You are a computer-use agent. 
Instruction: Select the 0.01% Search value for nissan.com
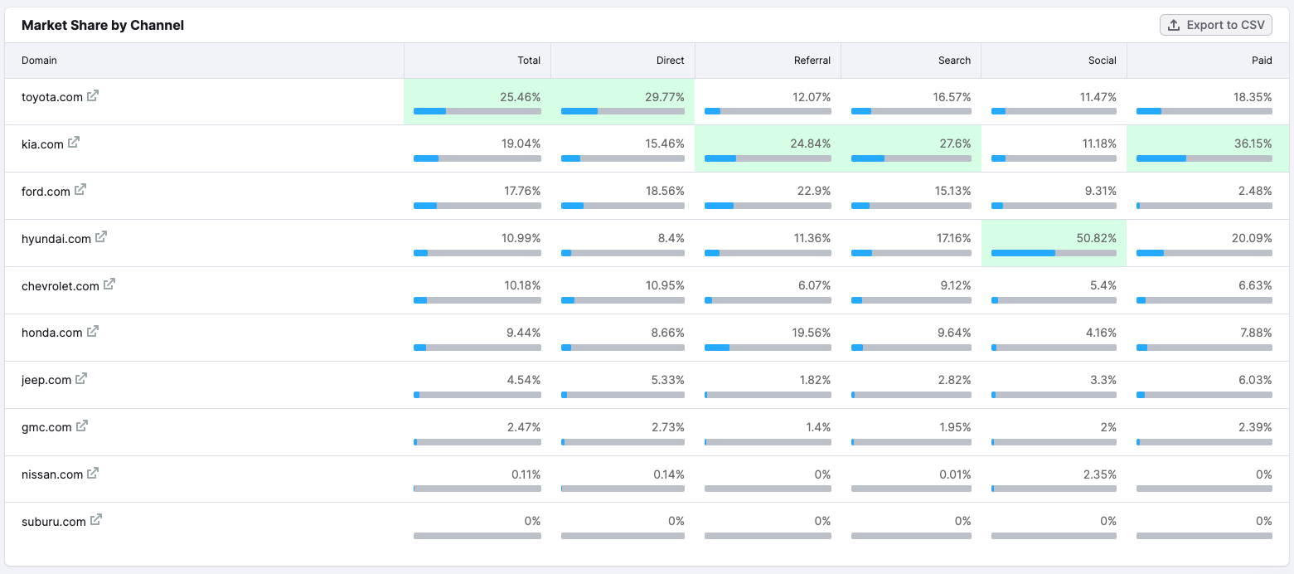954,474
